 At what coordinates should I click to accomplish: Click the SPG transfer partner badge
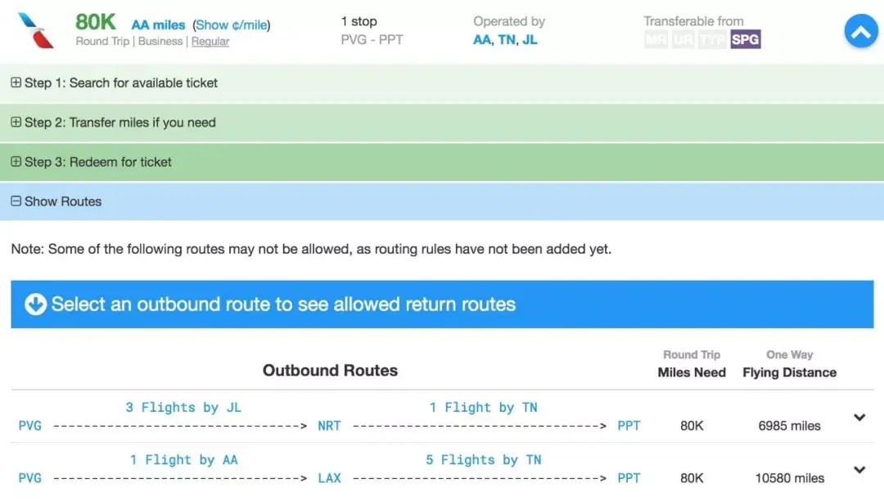click(x=745, y=39)
